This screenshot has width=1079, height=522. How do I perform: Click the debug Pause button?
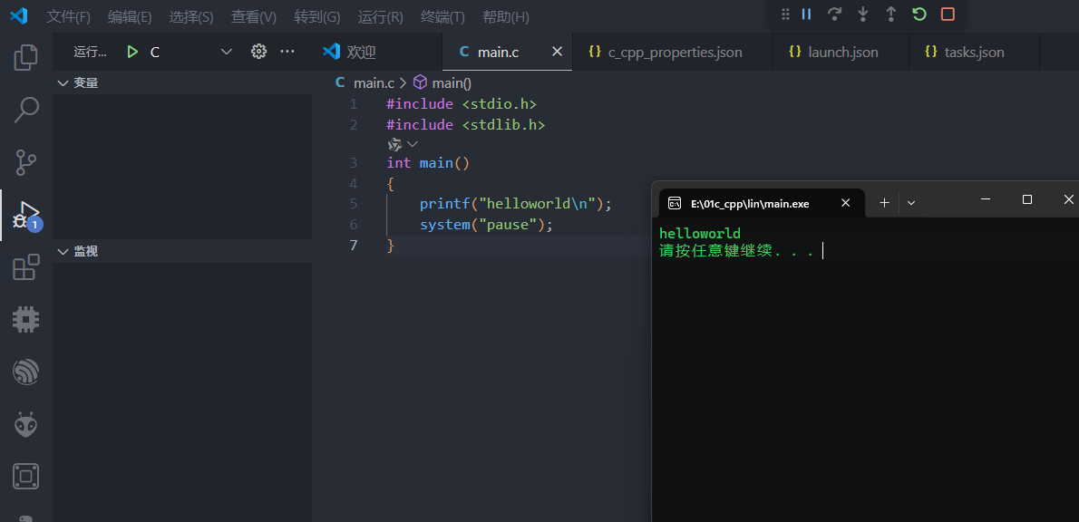806,14
